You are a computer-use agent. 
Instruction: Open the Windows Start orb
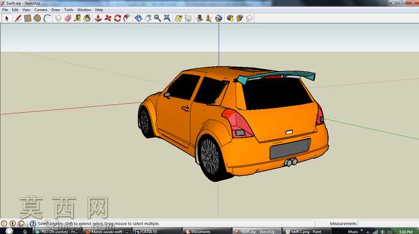[9, 231]
